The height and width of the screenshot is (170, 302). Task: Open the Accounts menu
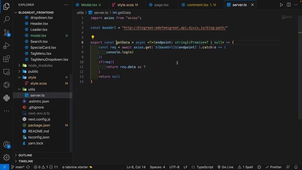(6, 144)
